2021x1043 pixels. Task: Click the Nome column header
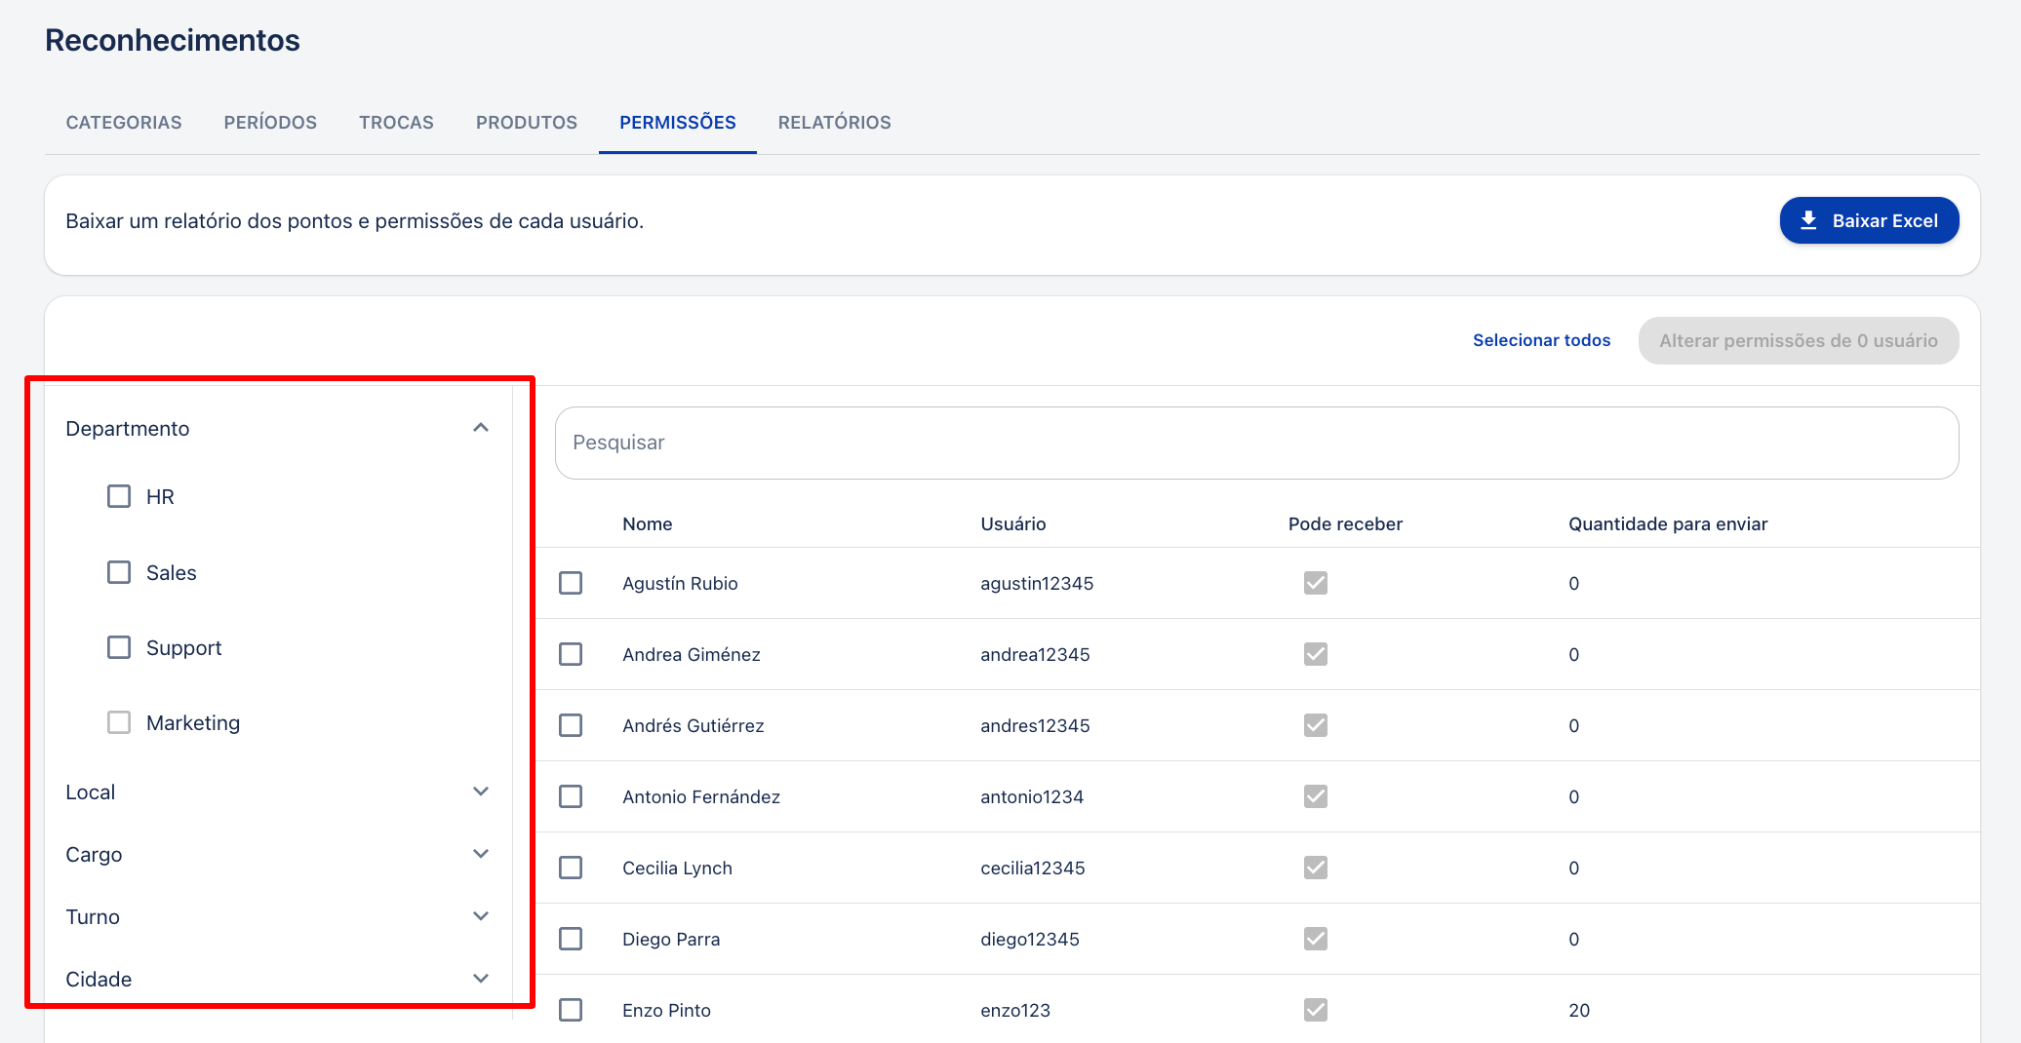tap(648, 524)
